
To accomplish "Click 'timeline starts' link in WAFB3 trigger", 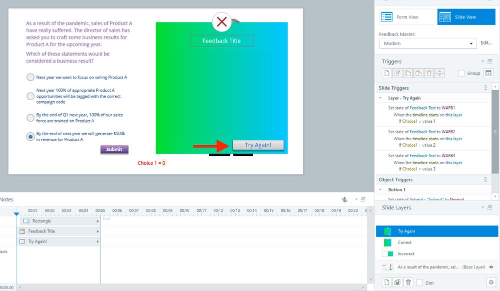I will [425, 163].
